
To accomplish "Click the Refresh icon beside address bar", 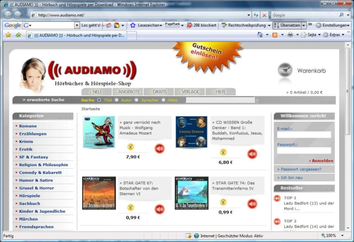I will (256, 15).
